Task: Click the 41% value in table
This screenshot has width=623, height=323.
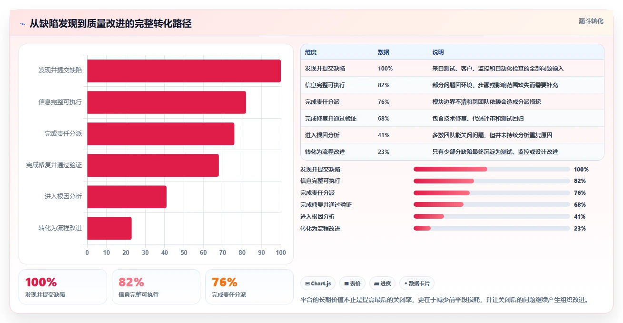Action: point(384,135)
